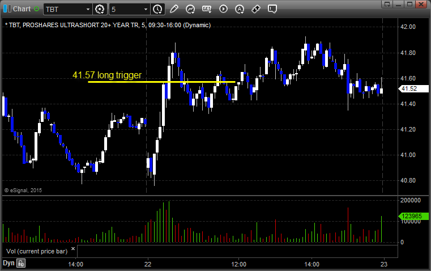Click the 22 date label on time axis
The width and height of the screenshot is (431, 271).
[148, 264]
